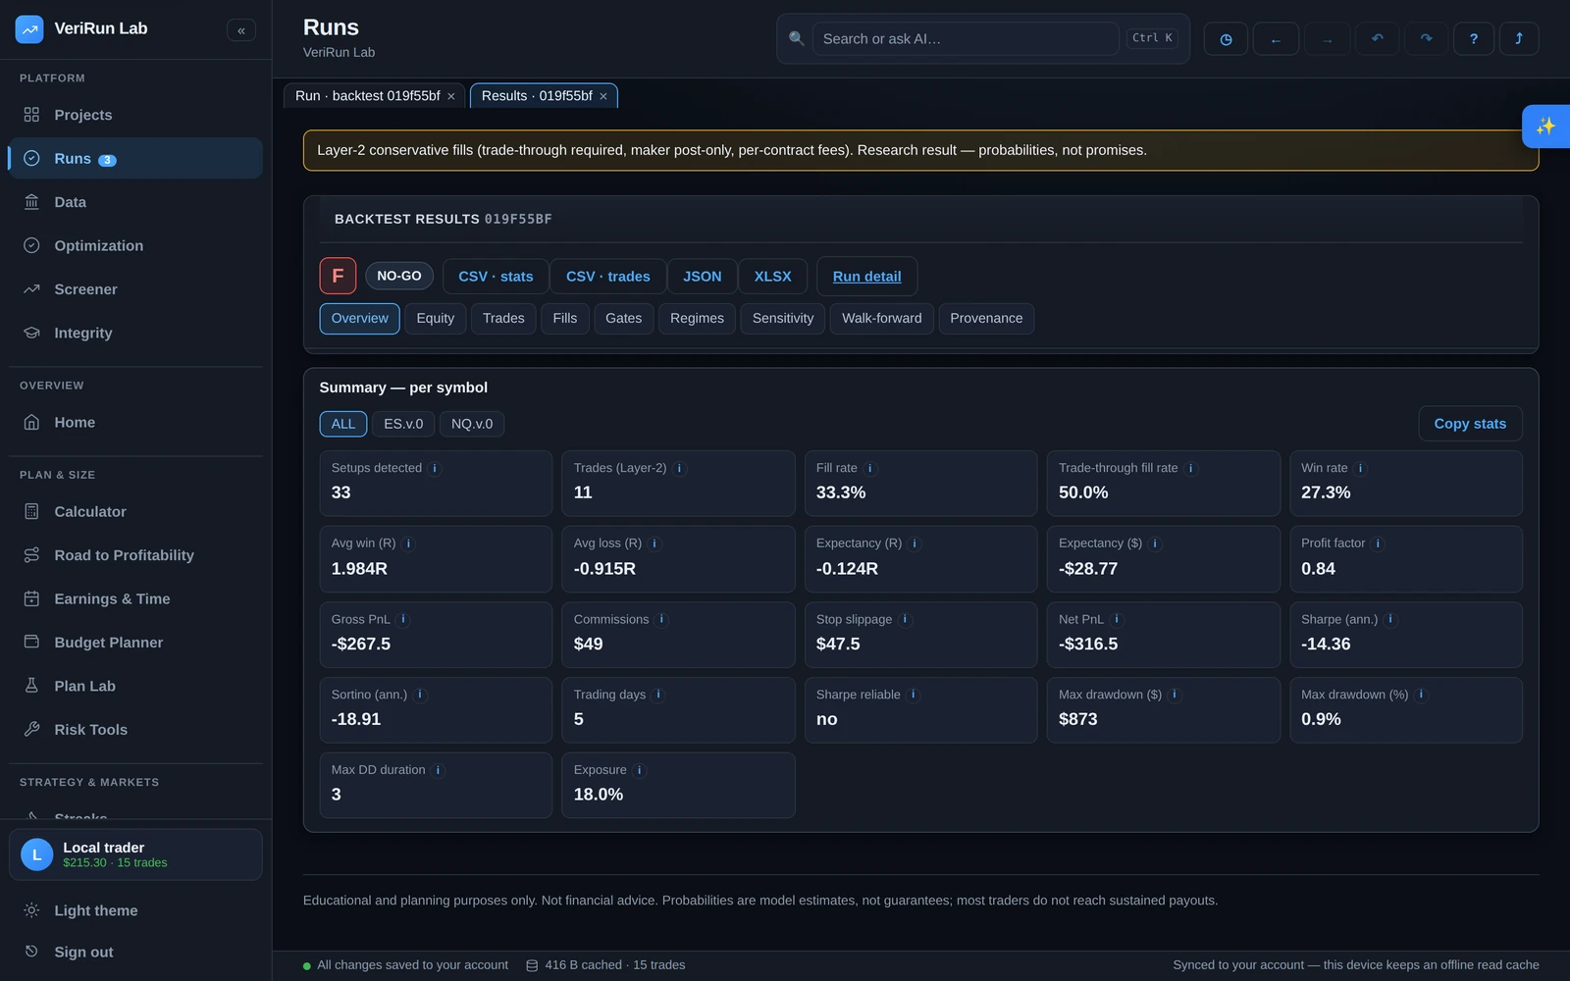The image size is (1570, 981).
Task: Open the Calculator page
Action: [x=135, y=512]
